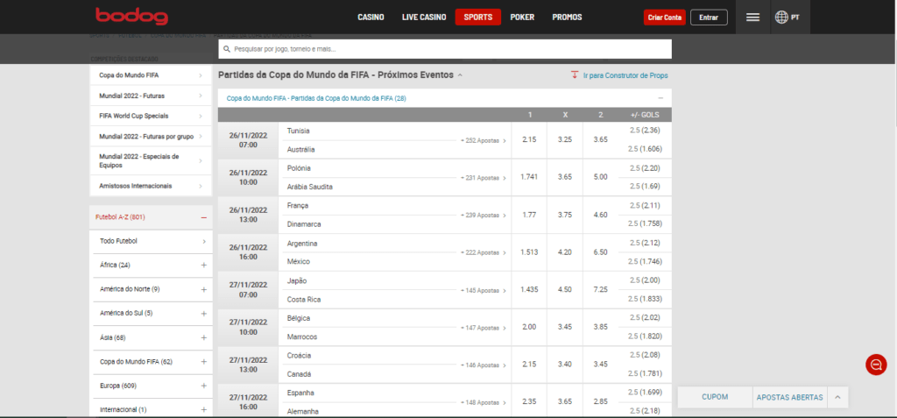
Task: Collapse Futebol A-Z with minus icon
Action: click(x=203, y=217)
